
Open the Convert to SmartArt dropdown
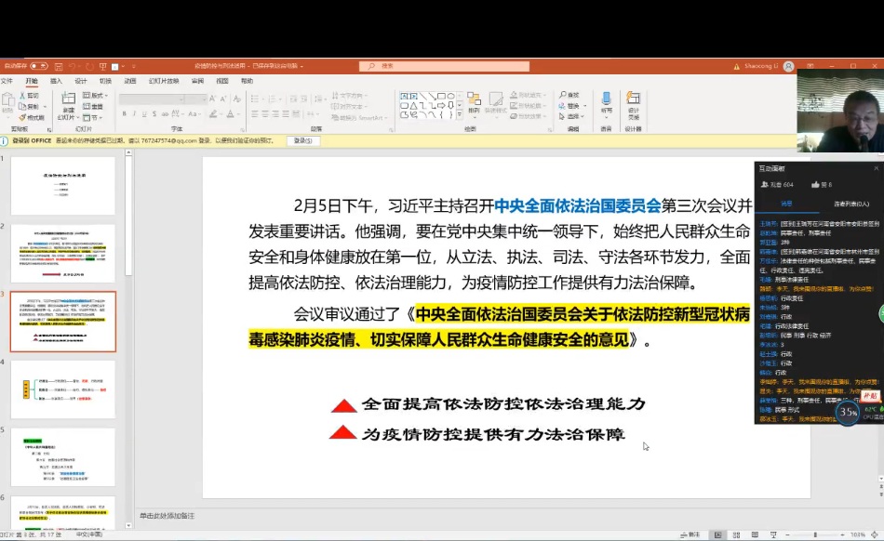(360, 118)
